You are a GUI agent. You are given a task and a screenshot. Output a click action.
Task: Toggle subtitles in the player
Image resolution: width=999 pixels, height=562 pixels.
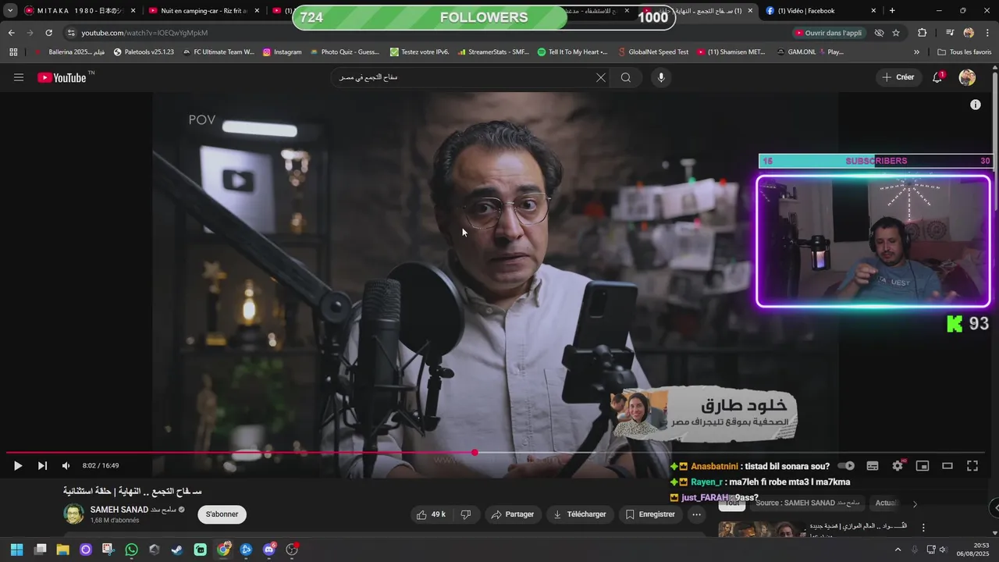tap(873, 466)
